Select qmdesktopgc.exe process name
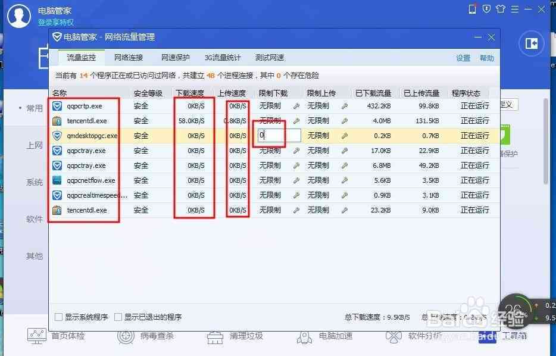 [92, 136]
